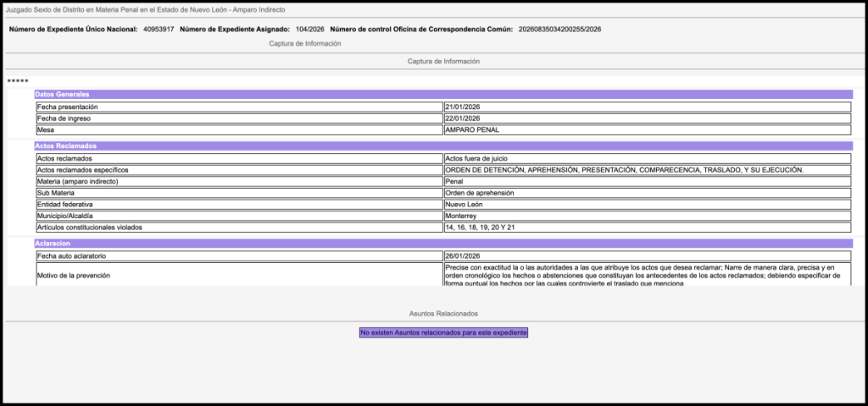The width and height of the screenshot is (868, 406).
Task: Click the Materia field showing Penal
Action: tap(647, 182)
